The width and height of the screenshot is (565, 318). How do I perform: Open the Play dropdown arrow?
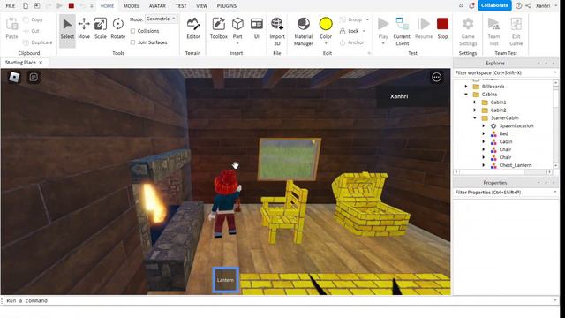pos(383,43)
